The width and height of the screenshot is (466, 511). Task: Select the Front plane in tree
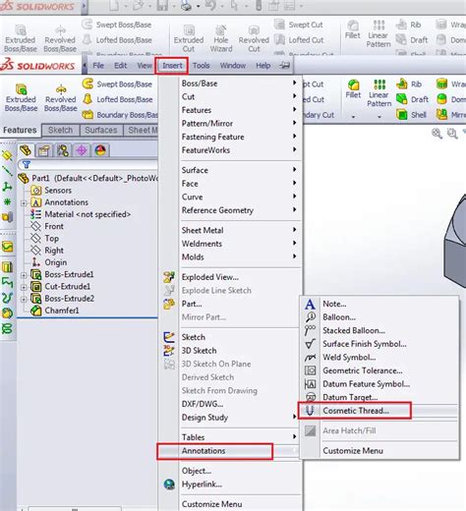47,226
